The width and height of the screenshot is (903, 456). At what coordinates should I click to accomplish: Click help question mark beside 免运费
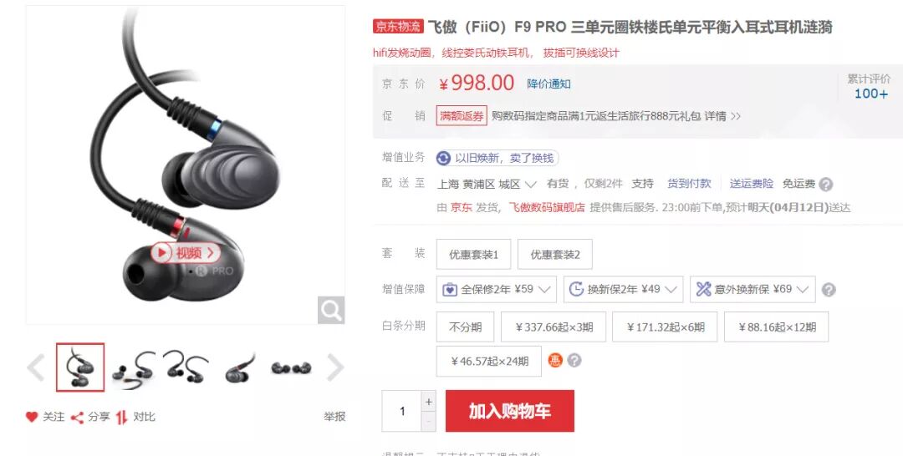[826, 185]
